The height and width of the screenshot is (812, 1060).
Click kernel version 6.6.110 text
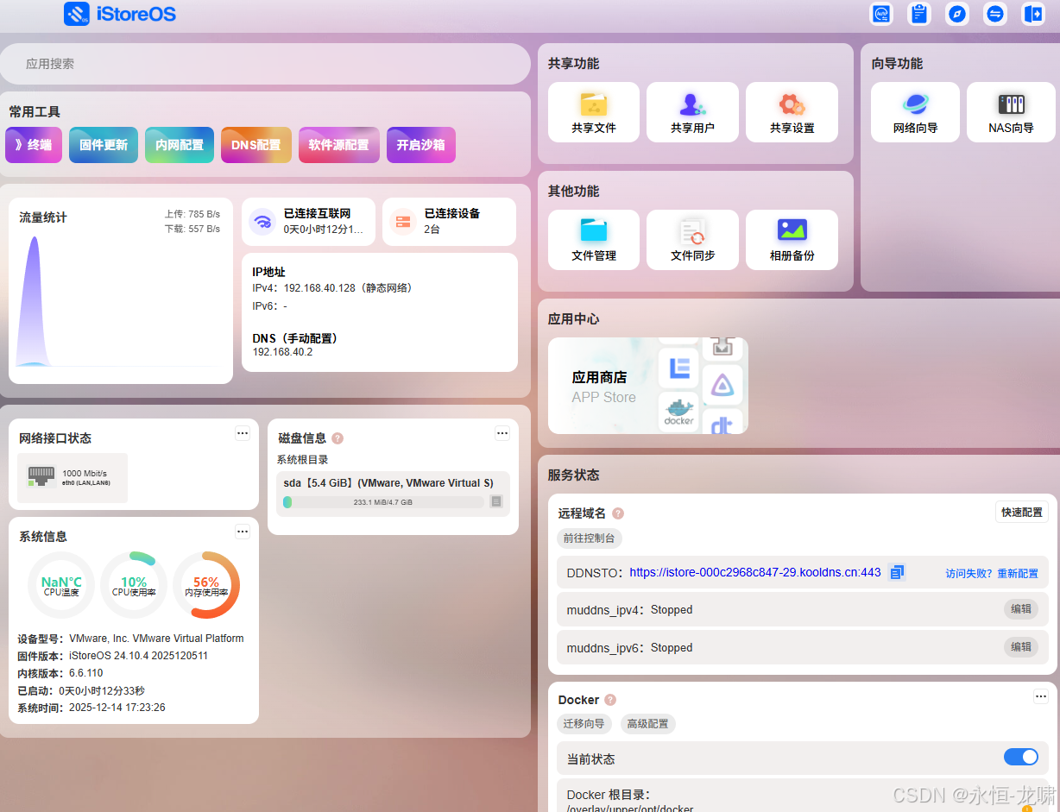(86, 673)
